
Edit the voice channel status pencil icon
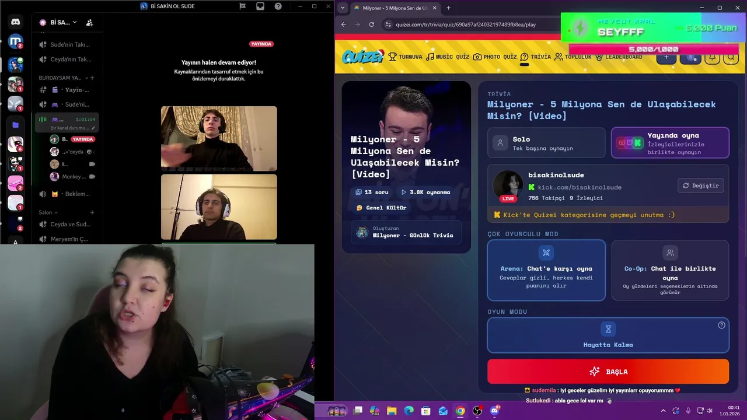tap(93, 128)
